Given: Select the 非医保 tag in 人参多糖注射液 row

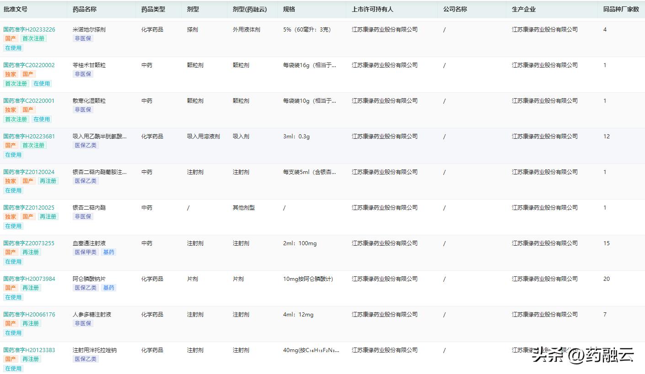Looking at the screenshot, I should (x=83, y=323).
